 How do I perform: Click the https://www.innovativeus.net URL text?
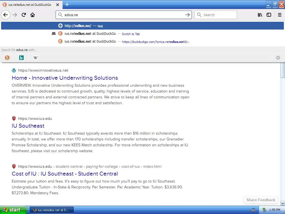pos(43,70)
